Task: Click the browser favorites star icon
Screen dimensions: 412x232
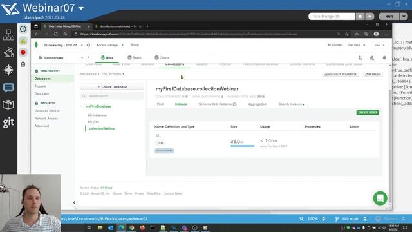Action: click(357, 34)
